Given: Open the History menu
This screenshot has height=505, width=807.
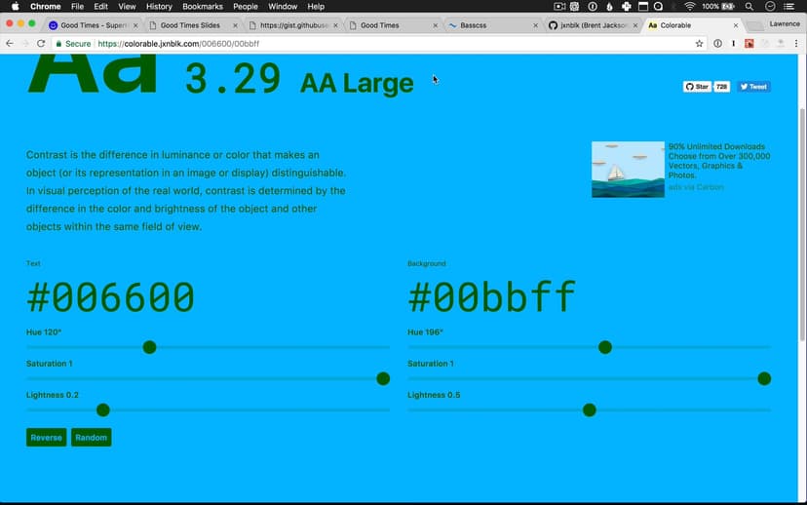Looking at the screenshot, I should pyautogui.click(x=159, y=7).
